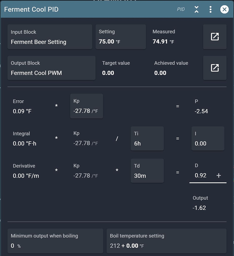
Task: Edit the Boil temperature setting field
Action: point(167,241)
